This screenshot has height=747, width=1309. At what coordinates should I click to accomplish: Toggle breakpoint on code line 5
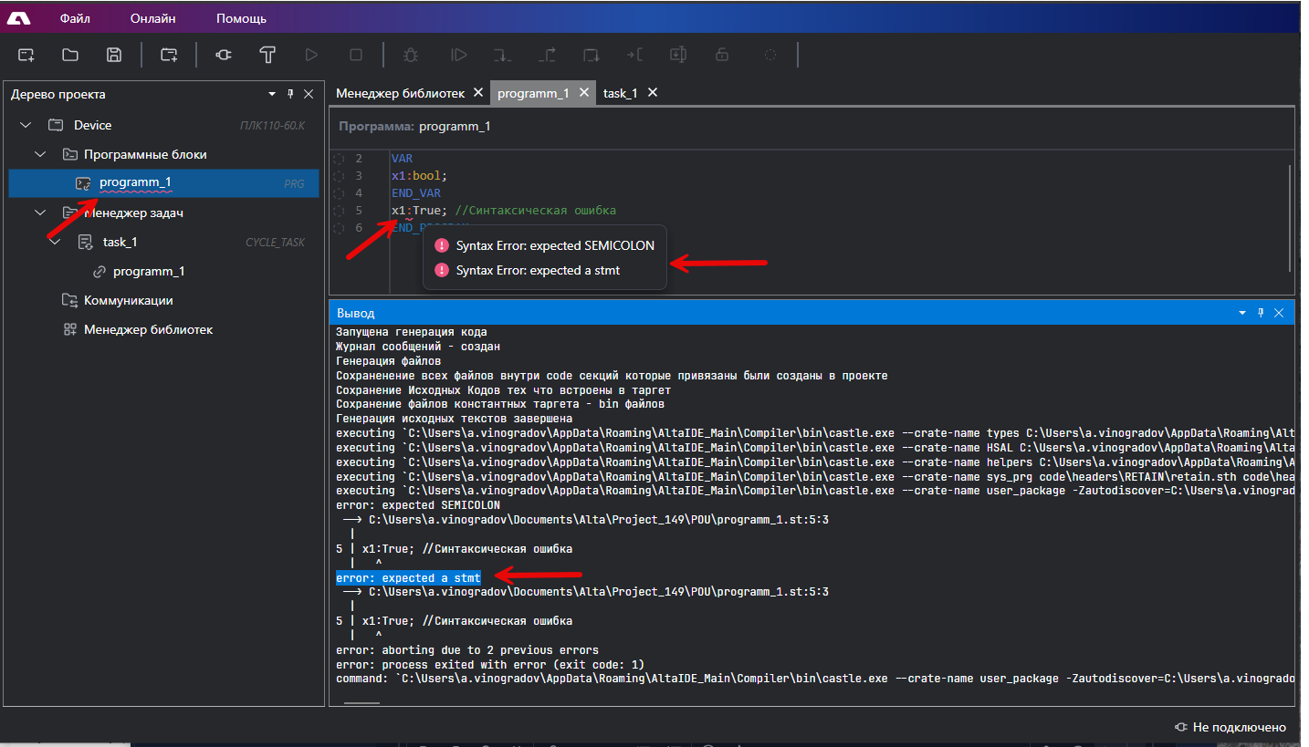[340, 211]
